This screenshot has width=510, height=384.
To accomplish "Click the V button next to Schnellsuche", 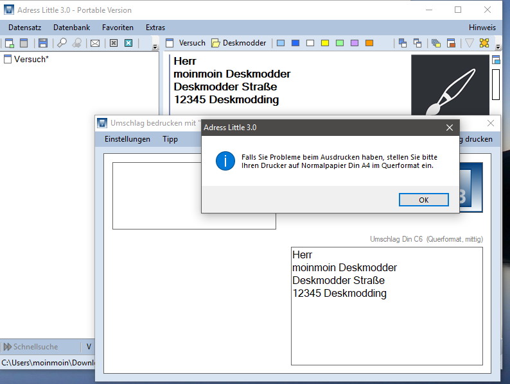I will coord(89,347).
